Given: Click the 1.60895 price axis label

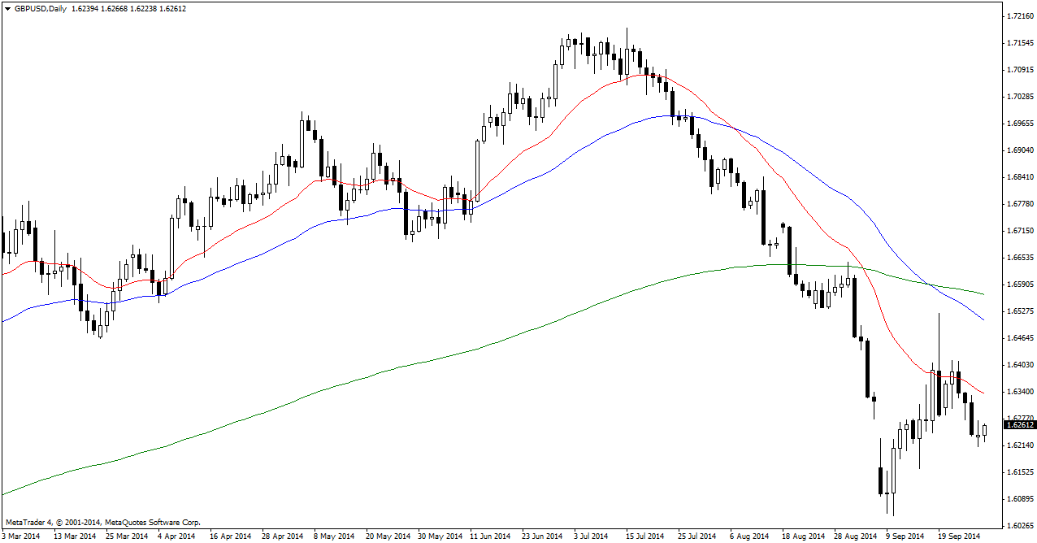Looking at the screenshot, I should click(1019, 499).
